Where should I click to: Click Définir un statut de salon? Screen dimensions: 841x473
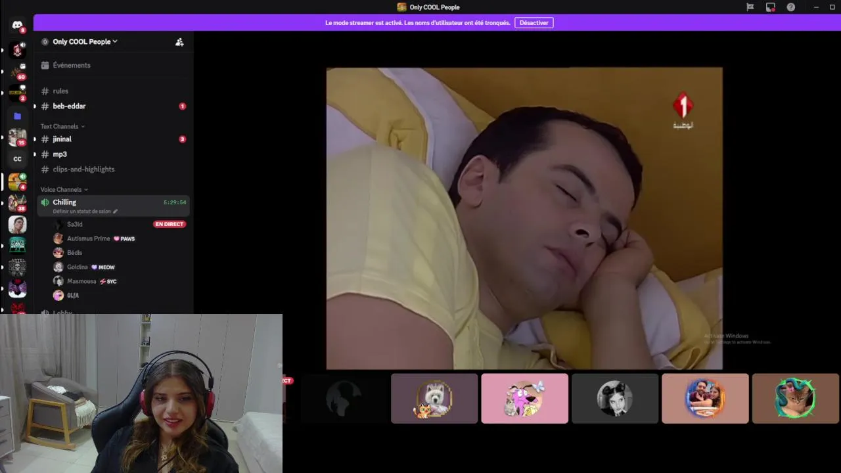tap(82, 212)
